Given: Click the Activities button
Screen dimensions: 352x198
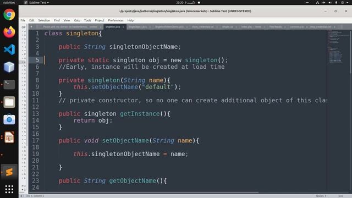Looking at the screenshot, I should click(9, 2).
